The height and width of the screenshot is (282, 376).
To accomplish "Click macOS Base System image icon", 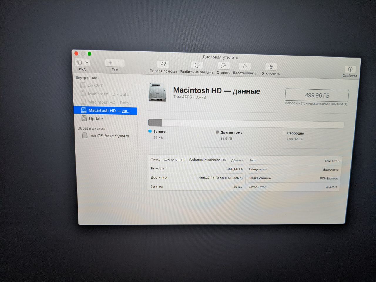I will (x=85, y=135).
